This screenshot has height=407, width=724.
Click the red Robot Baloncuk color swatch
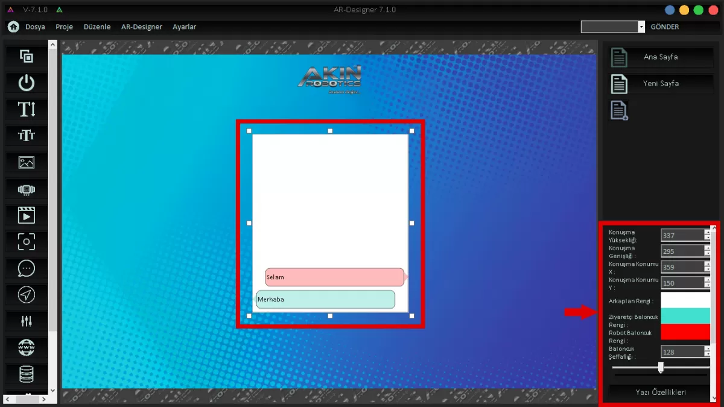[685, 332]
